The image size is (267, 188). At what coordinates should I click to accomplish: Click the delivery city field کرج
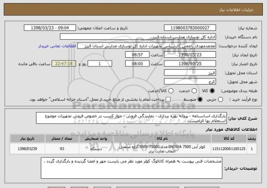pos(190,82)
